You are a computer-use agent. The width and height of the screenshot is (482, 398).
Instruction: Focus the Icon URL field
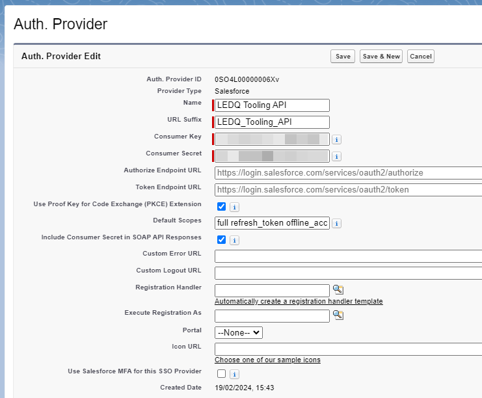348,349
